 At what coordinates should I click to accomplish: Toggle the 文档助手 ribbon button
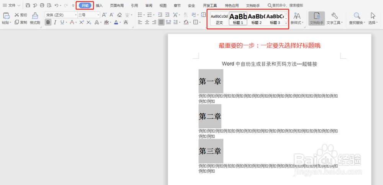click(317, 18)
